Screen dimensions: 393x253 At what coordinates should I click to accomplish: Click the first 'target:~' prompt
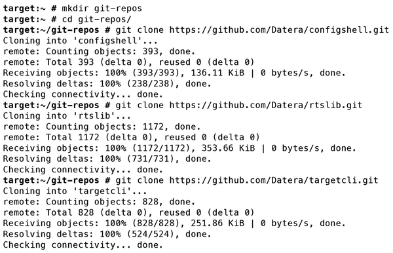pyautogui.click(x=24, y=9)
